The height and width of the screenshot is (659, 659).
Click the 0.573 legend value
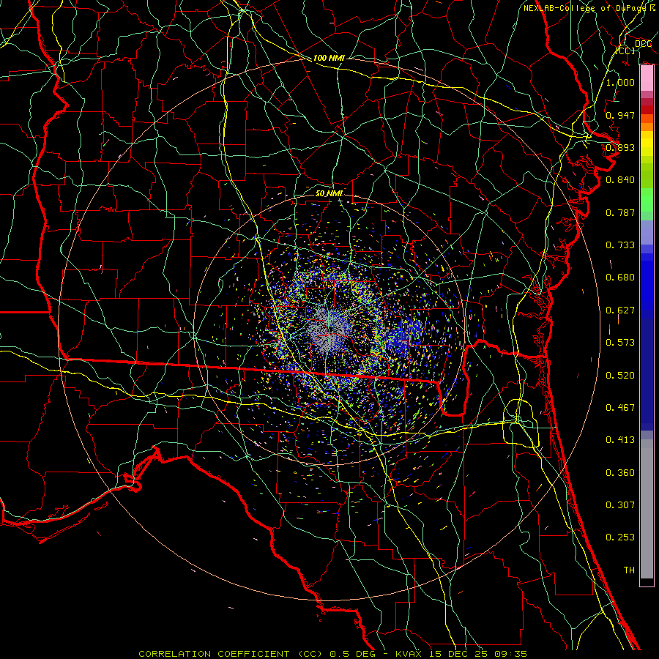pyautogui.click(x=620, y=343)
